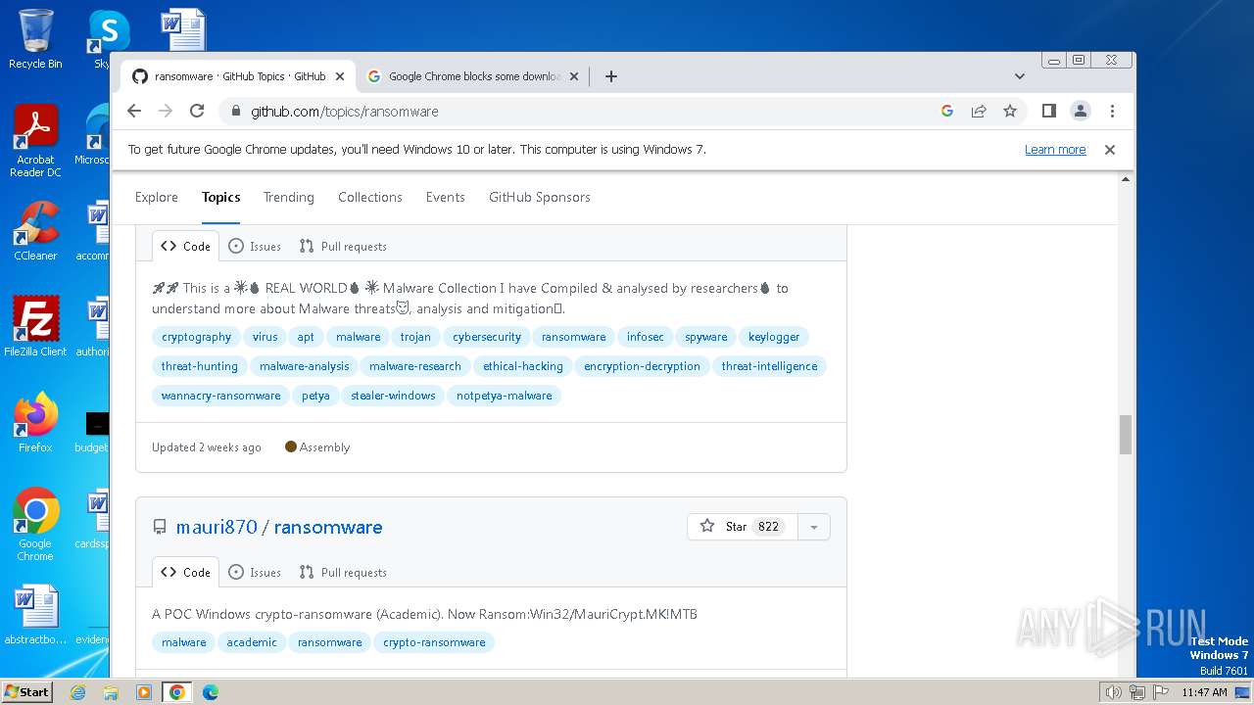Select the Topics navigation item
The width and height of the screenshot is (1254, 705).
221,198
